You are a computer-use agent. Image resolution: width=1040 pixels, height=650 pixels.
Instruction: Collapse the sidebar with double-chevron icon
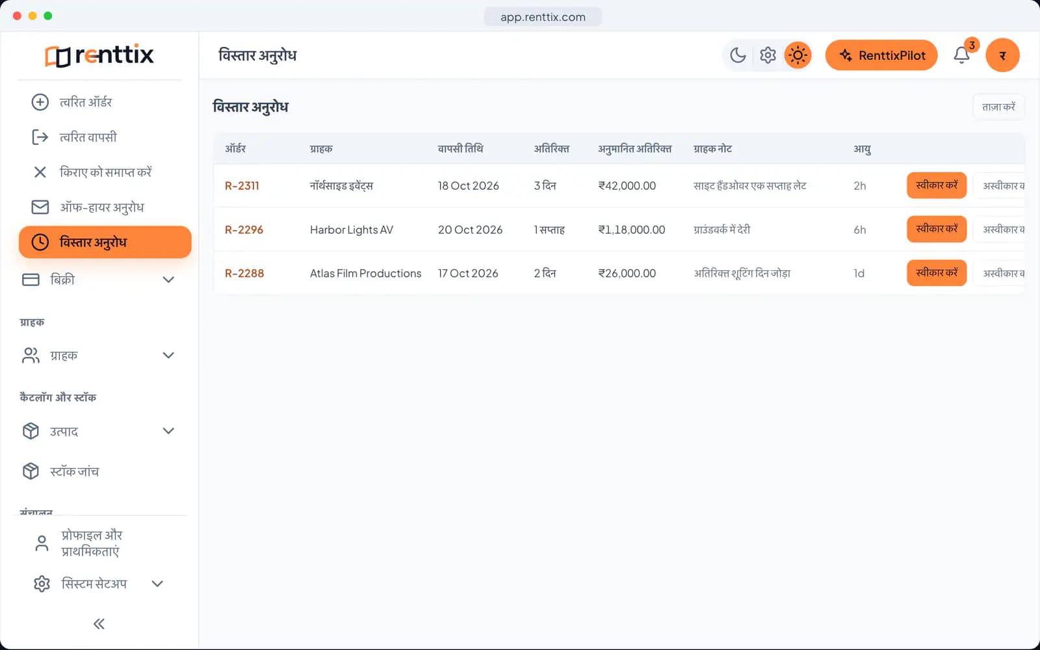click(x=99, y=624)
